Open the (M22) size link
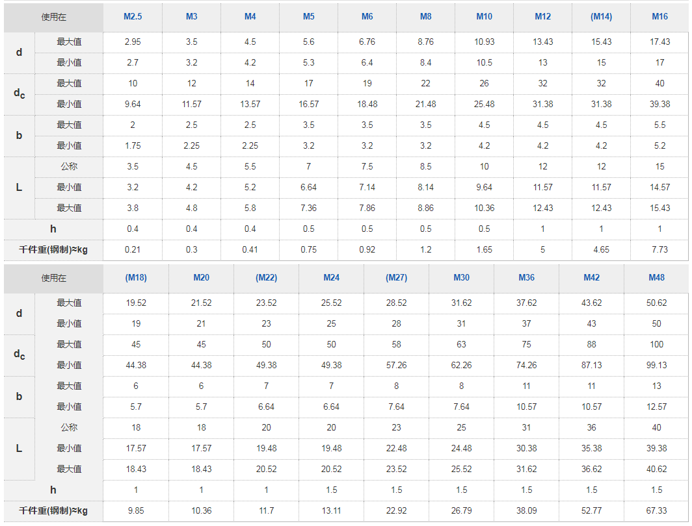The width and height of the screenshot is (692, 526). (x=266, y=277)
